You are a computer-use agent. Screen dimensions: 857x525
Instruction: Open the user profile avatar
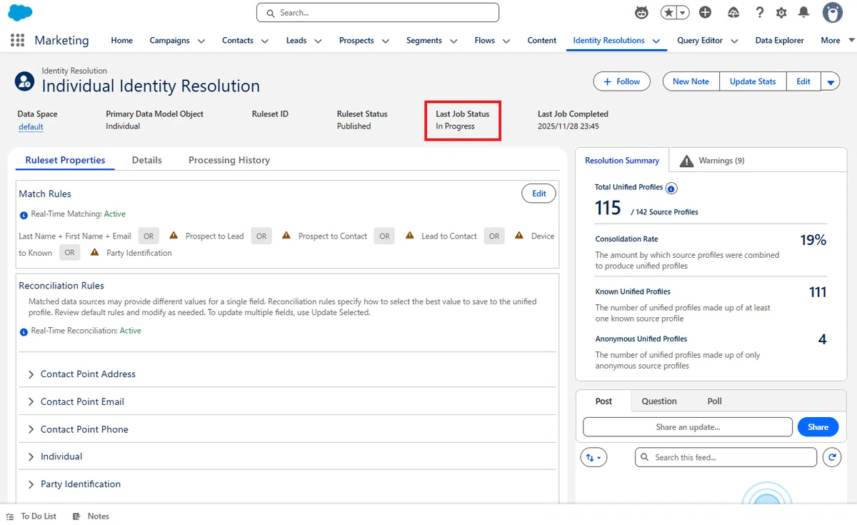point(833,12)
